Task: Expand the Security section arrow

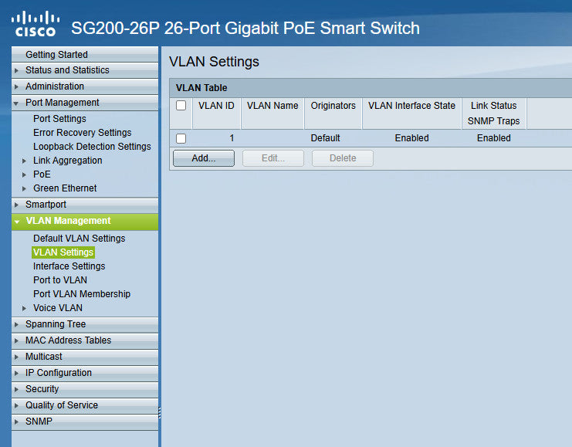Action: 16,389
